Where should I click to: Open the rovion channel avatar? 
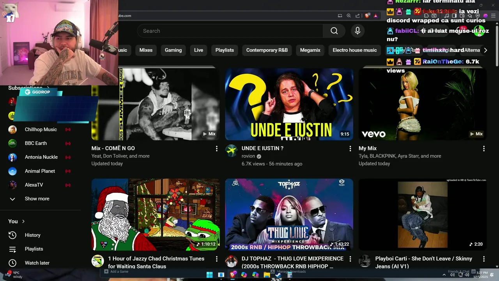(x=232, y=151)
